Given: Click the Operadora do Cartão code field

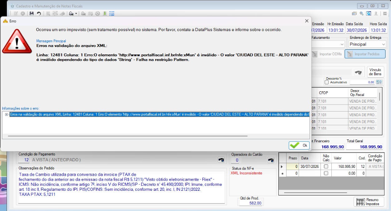Looking at the screenshot, I should (x=235, y=160).
